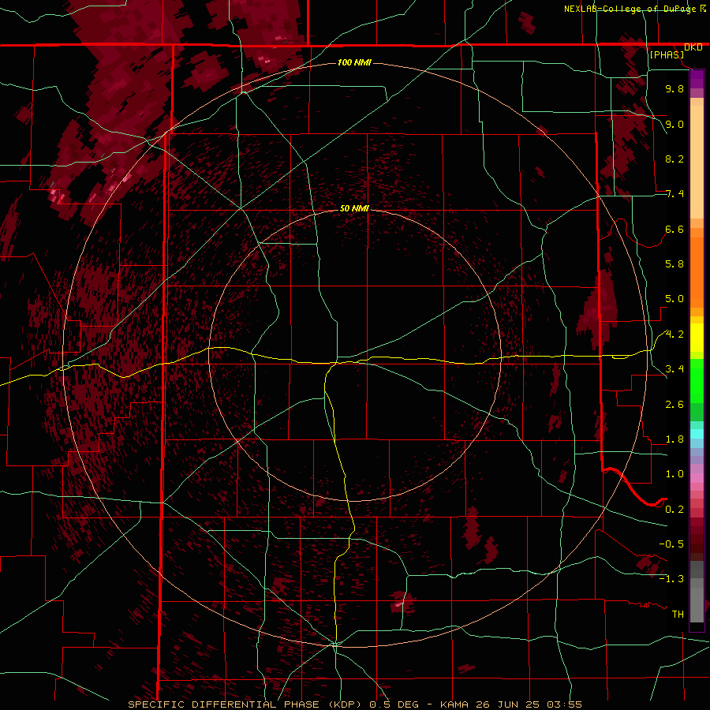Click the 7.4 color scale value

pyautogui.click(x=674, y=194)
